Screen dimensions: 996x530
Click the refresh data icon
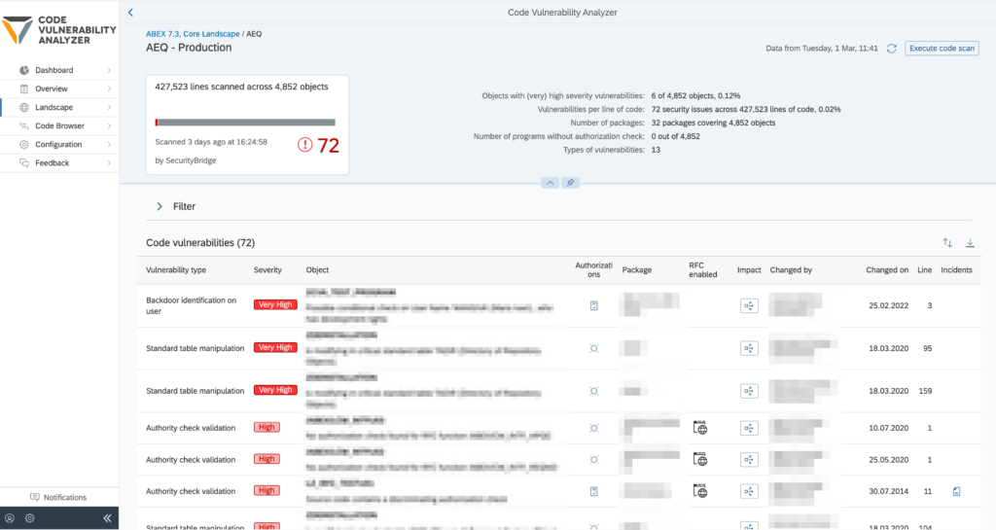[892, 48]
